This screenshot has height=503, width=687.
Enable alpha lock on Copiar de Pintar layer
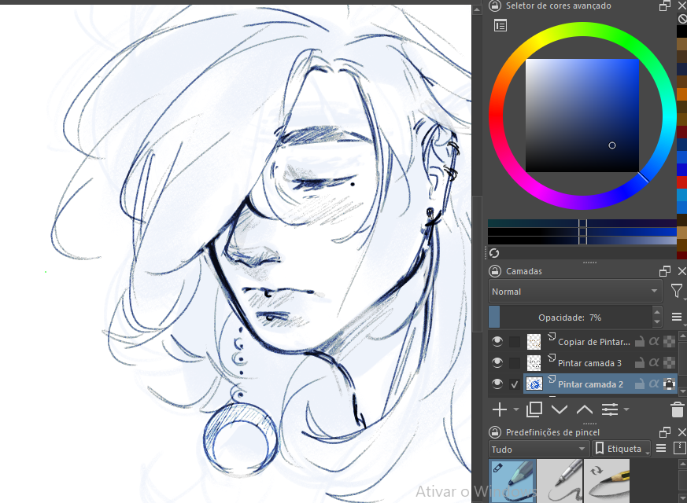coord(669,341)
